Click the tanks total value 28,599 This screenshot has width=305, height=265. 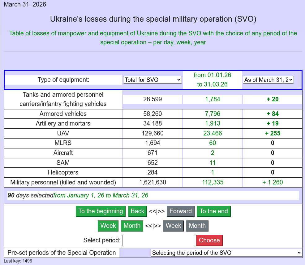point(152,99)
